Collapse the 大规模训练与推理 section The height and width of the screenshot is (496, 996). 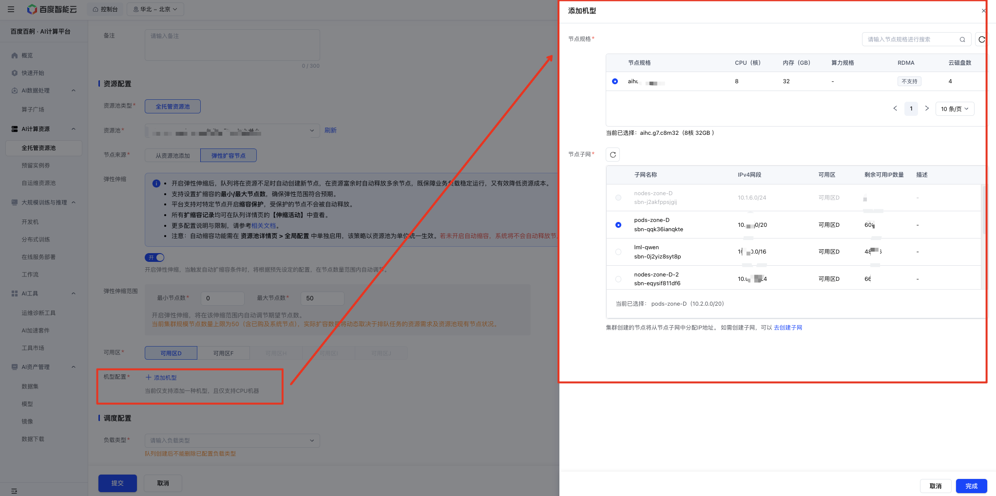click(x=74, y=202)
